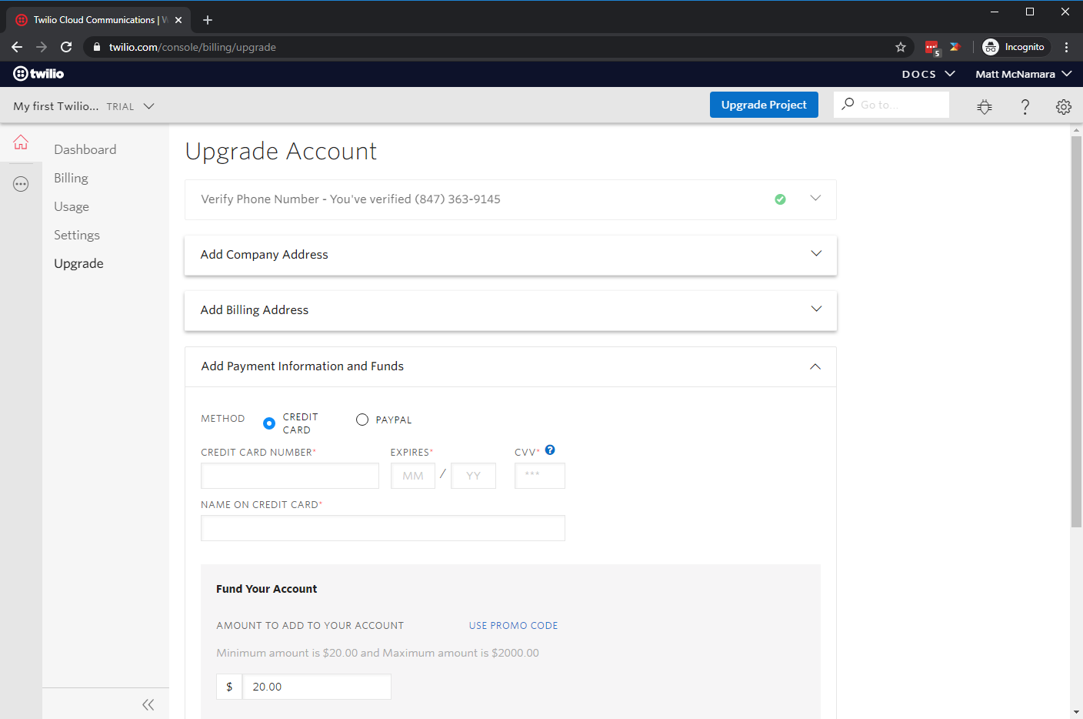This screenshot has height=719, width=1083.
Task: Open a new browser tab
Action: click(x=208, y=20)
